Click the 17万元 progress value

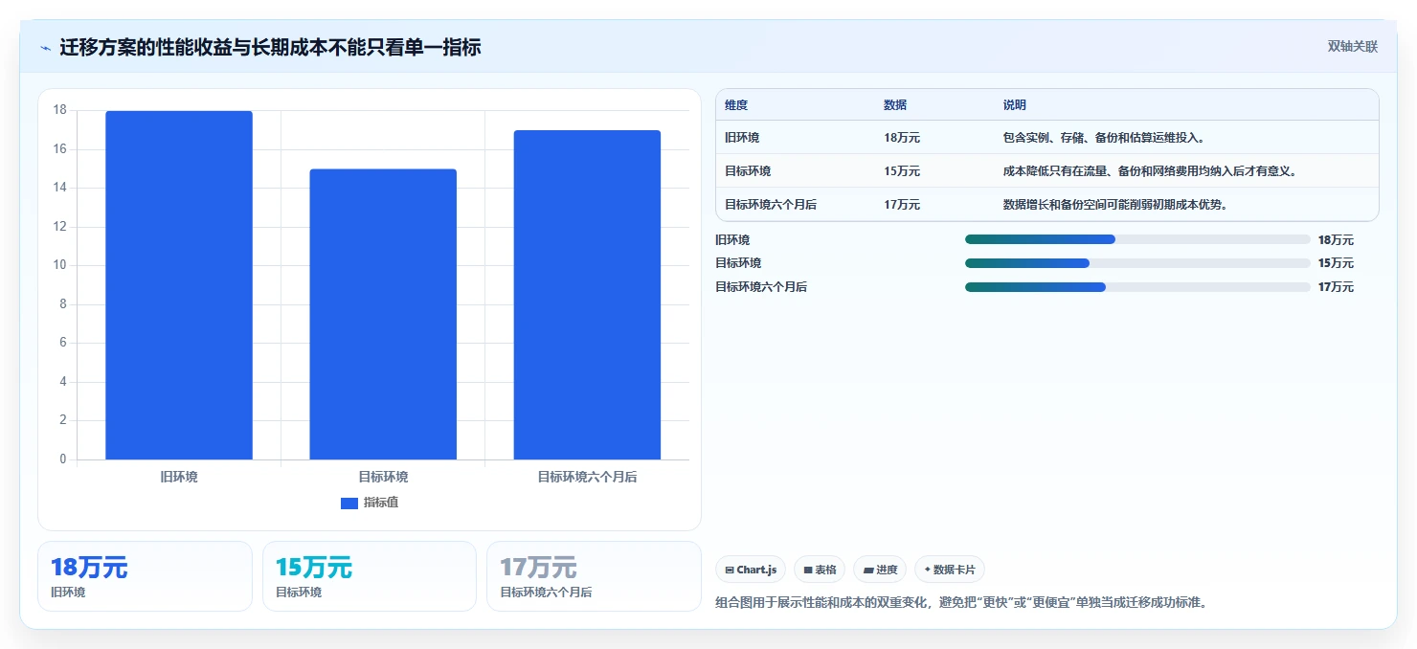(x=1336, y=287)
